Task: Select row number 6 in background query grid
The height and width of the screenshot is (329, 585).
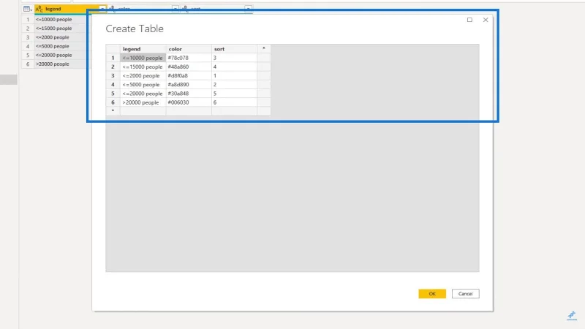Action: pos(28,64)
